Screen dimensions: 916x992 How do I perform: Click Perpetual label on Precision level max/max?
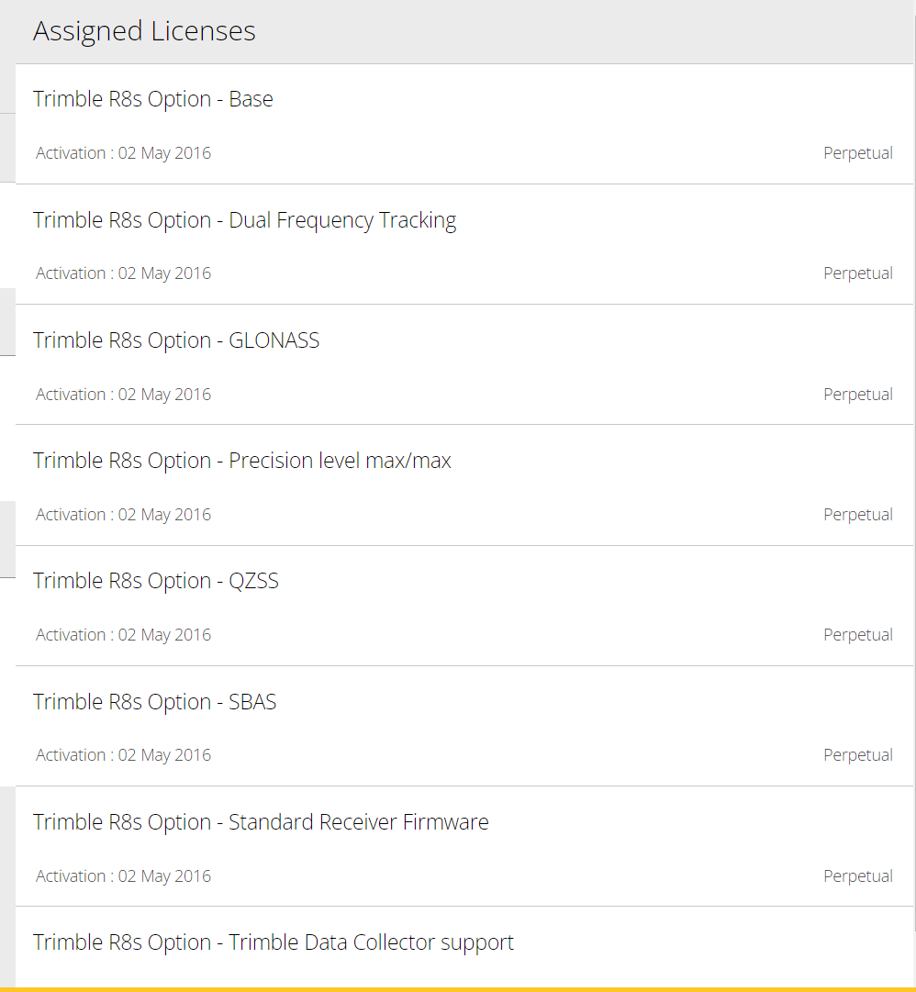[x=858, y=514]
